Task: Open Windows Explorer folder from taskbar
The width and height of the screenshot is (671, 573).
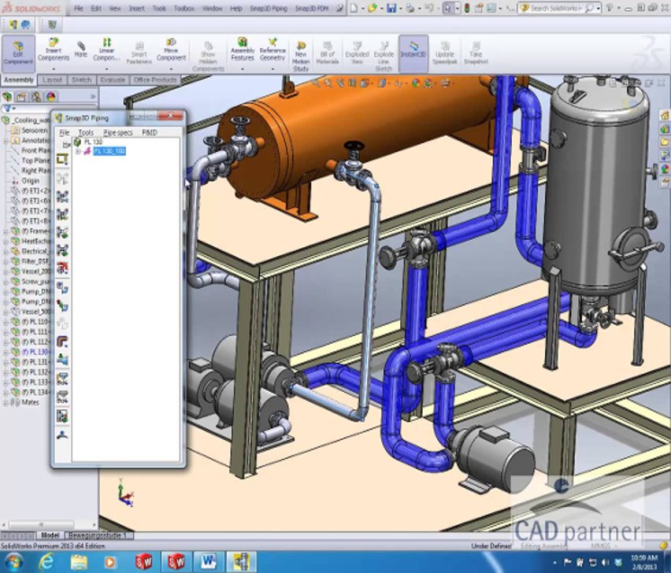Action: (x=79, y=561)
